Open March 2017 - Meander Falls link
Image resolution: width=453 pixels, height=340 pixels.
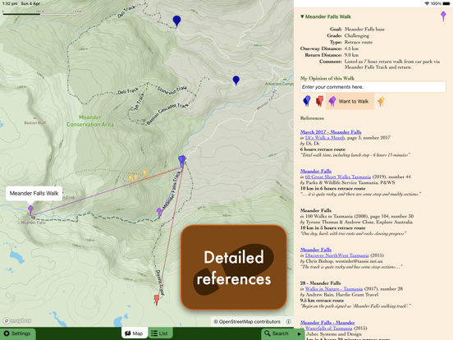coord(331,132)
